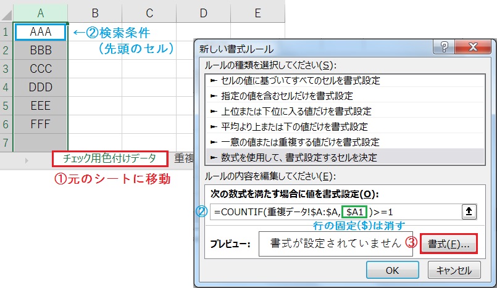Viewport: 497px width, 288px height.
Task: Switch to the 重複 sheet tab
Action: tap(183, 159)
